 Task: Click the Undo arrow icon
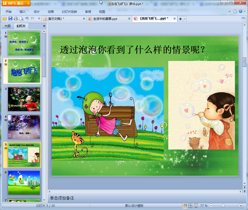click(x=27, y=19)
